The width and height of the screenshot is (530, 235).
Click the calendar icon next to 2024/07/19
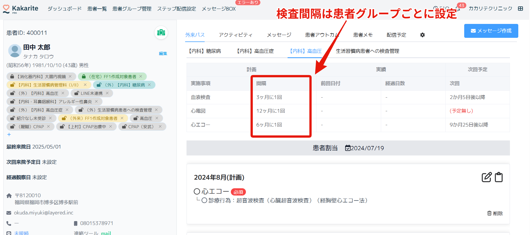348,148
